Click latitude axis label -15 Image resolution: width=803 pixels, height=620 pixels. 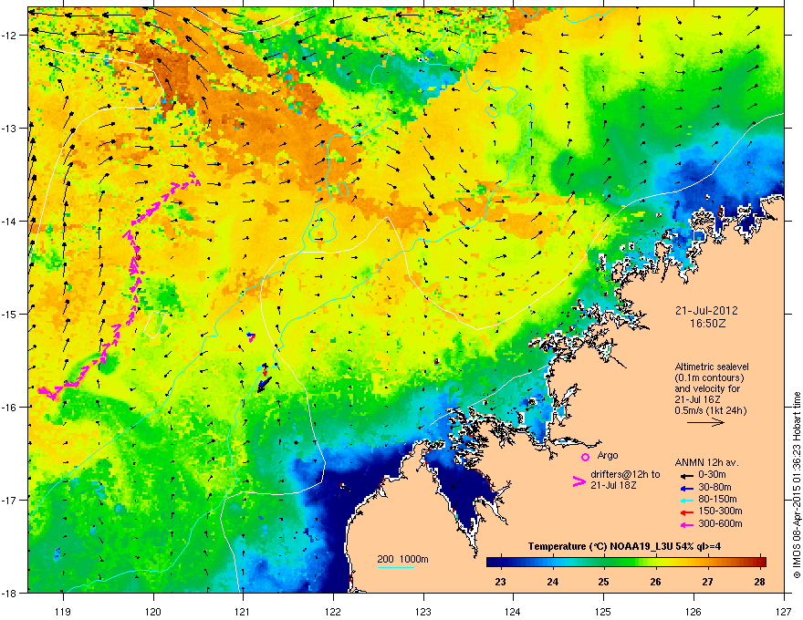pos(10,314)
